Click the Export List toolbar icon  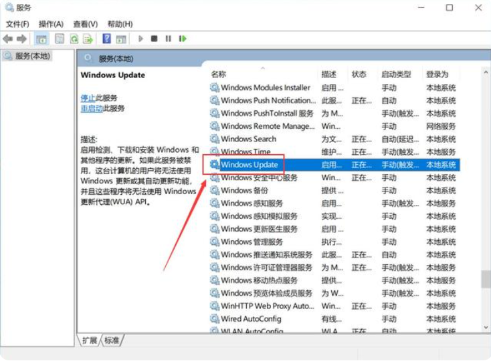click(88, 39)
